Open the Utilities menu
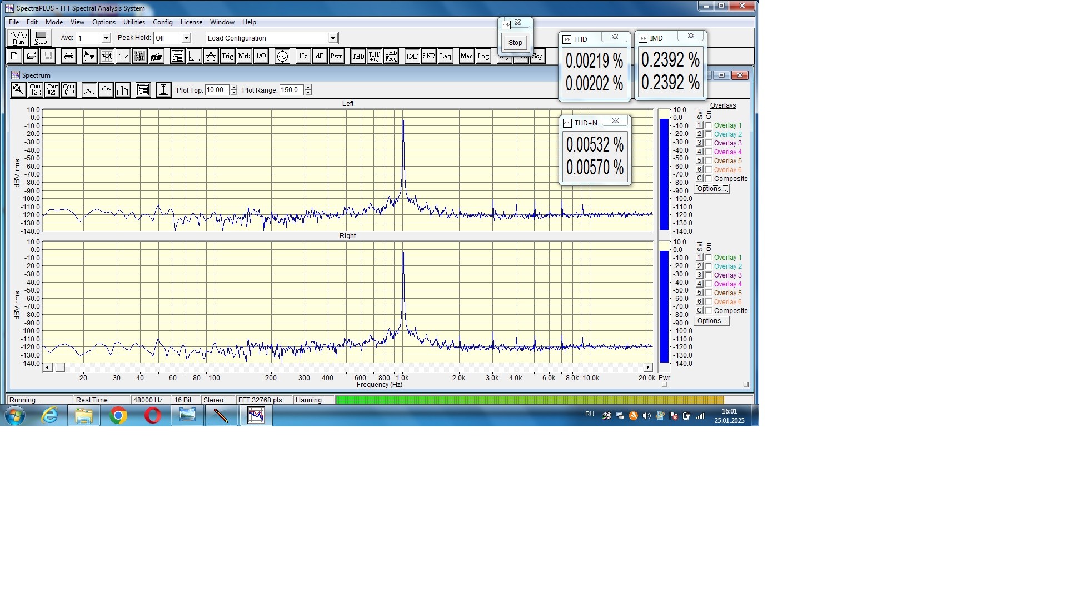The height and width of the screenshot is (599, 1067). pyautogui.click(x=134, y=22)
